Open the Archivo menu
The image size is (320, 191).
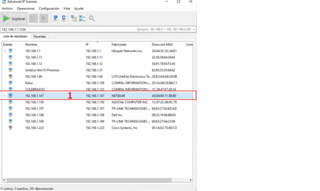point(7,9)
